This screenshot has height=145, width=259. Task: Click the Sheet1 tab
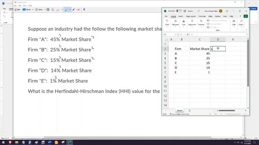(180, 111)
